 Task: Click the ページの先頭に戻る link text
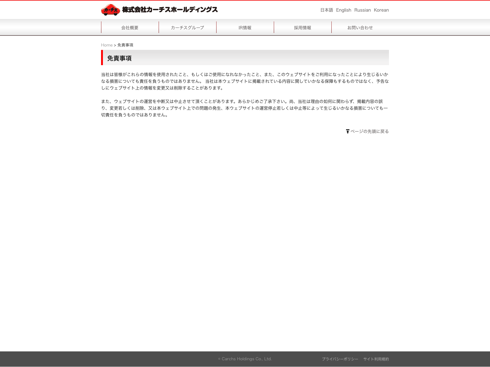click(x=369, y=132)
